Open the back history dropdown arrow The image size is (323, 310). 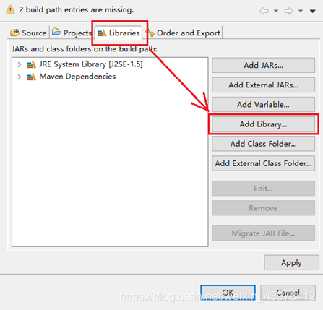[276, 11]
